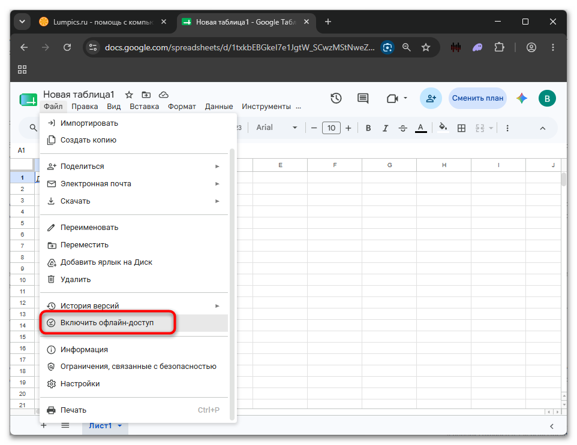Click the move-to-folder icon beside title
This screenshot has height=445, width=577.
[146, 95]
